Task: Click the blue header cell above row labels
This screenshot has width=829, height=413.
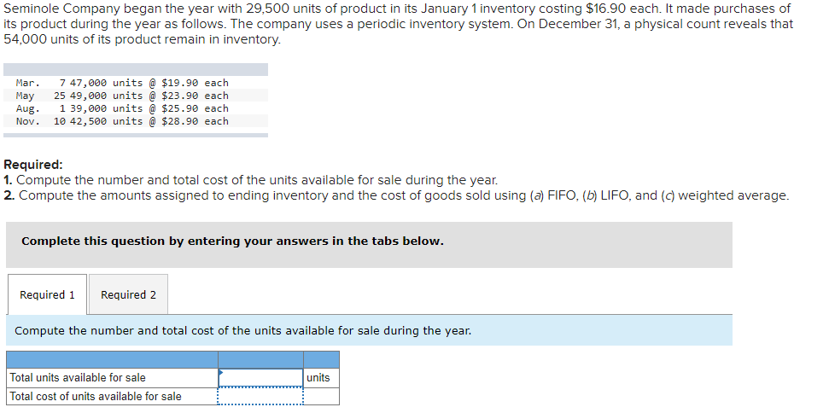Action: coord(111,359)
